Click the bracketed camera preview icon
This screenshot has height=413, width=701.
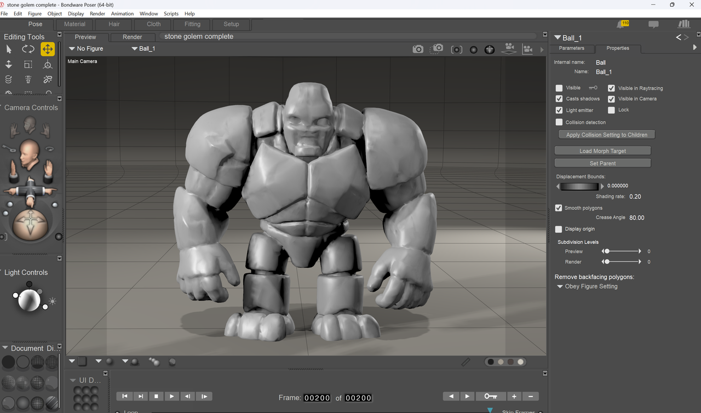point(456,49)
